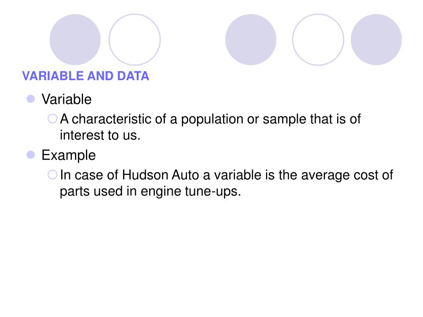This screenshot has height=317, width=423.
Task: Click the hollow bullet before 'A characteristic'
Action: 52,118
